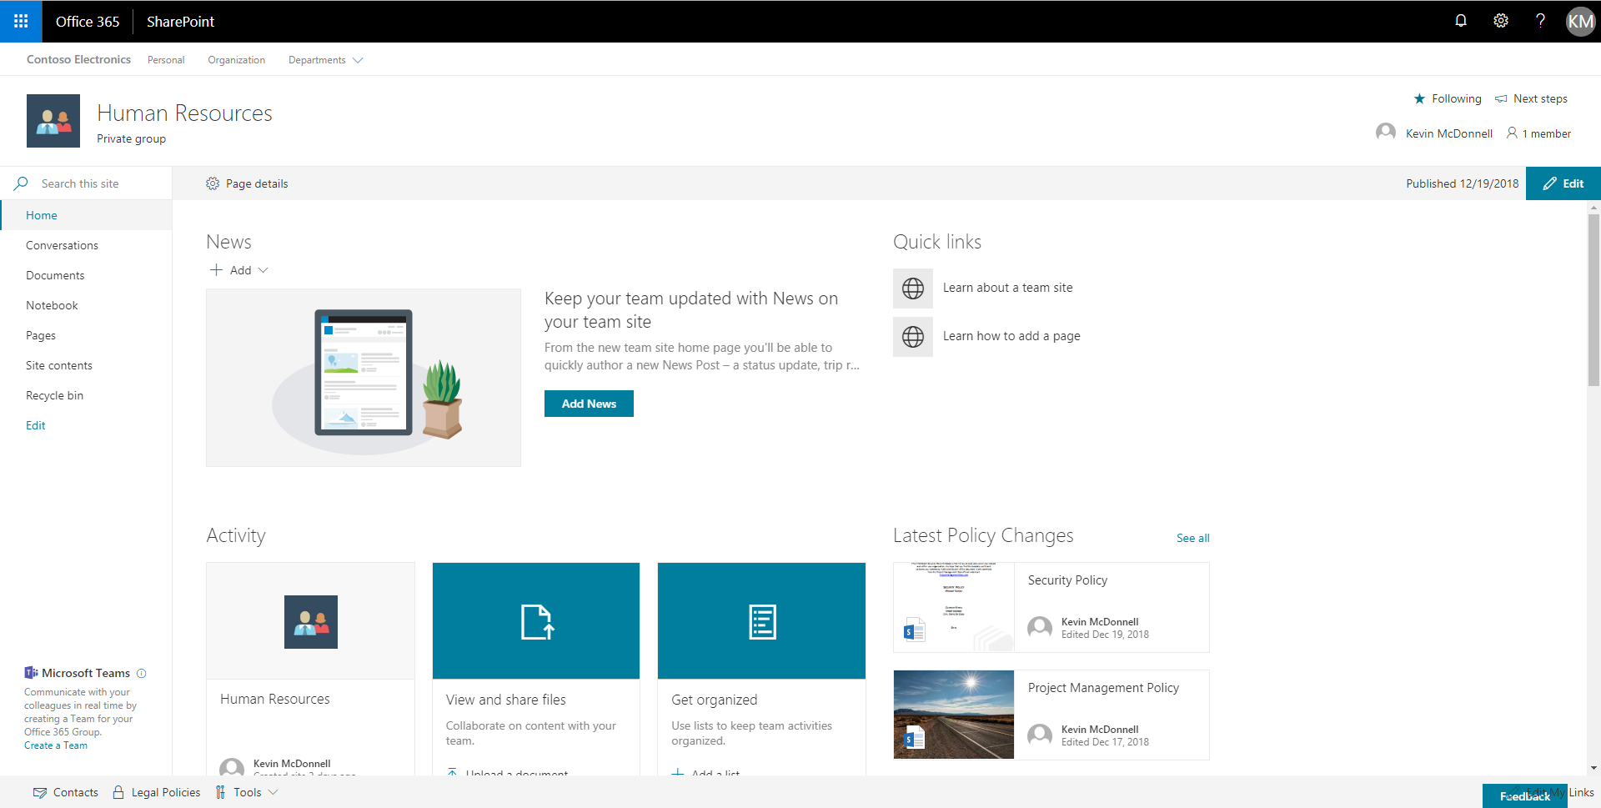1601x808 pixels.
Task: Open the KM account avatar menu
Action: pos(1579,21)
